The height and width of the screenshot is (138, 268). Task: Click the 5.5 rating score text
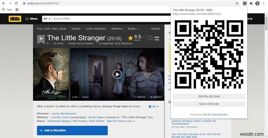(x=137, y=37)
